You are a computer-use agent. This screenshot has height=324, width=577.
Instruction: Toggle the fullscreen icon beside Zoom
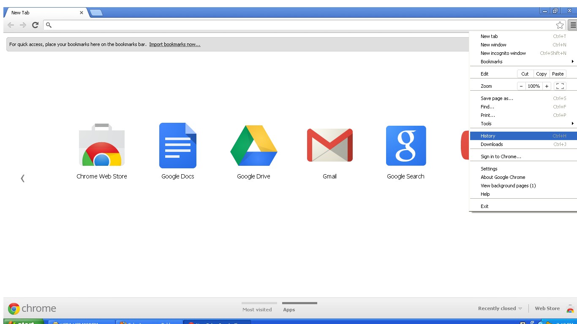(560, 86)
